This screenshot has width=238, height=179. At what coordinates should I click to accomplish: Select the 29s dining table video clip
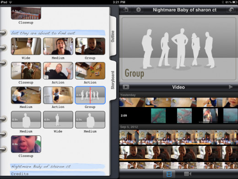[178, 137]
